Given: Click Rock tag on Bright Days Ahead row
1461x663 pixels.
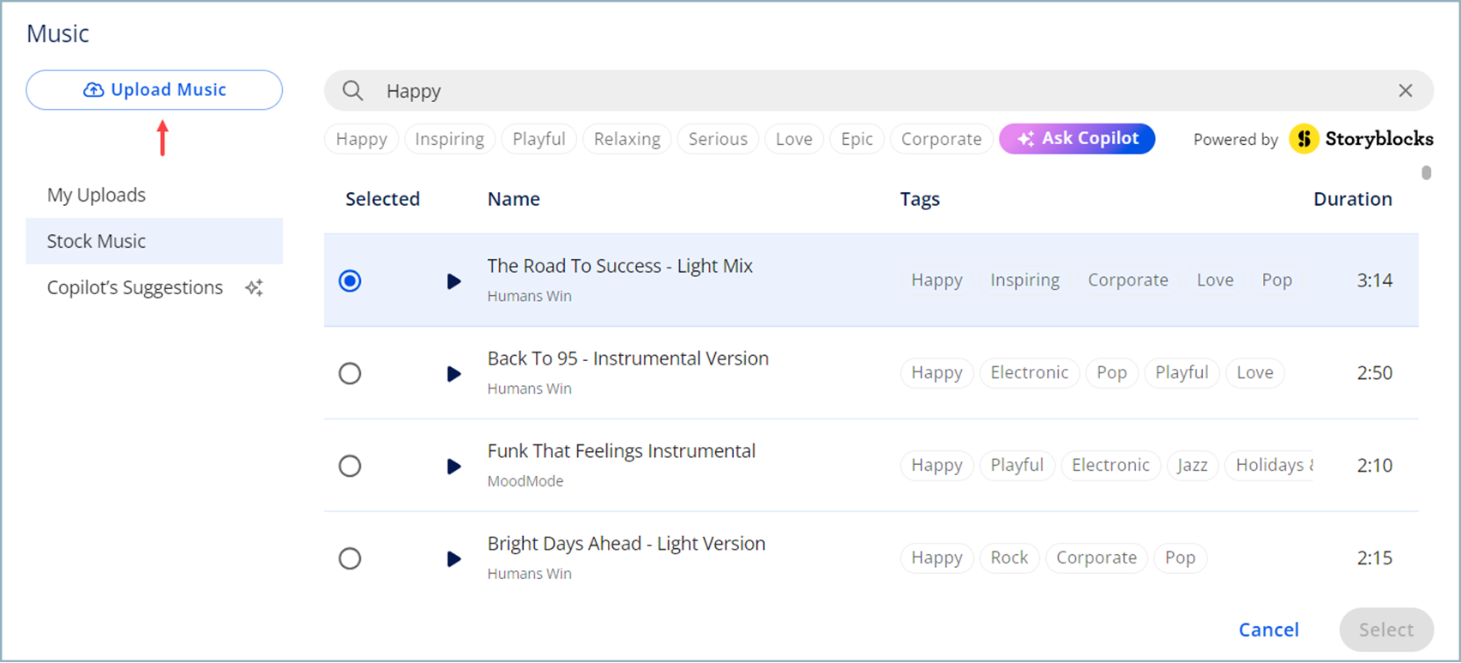Looking at the screenshot, I should coord(1009,558).
